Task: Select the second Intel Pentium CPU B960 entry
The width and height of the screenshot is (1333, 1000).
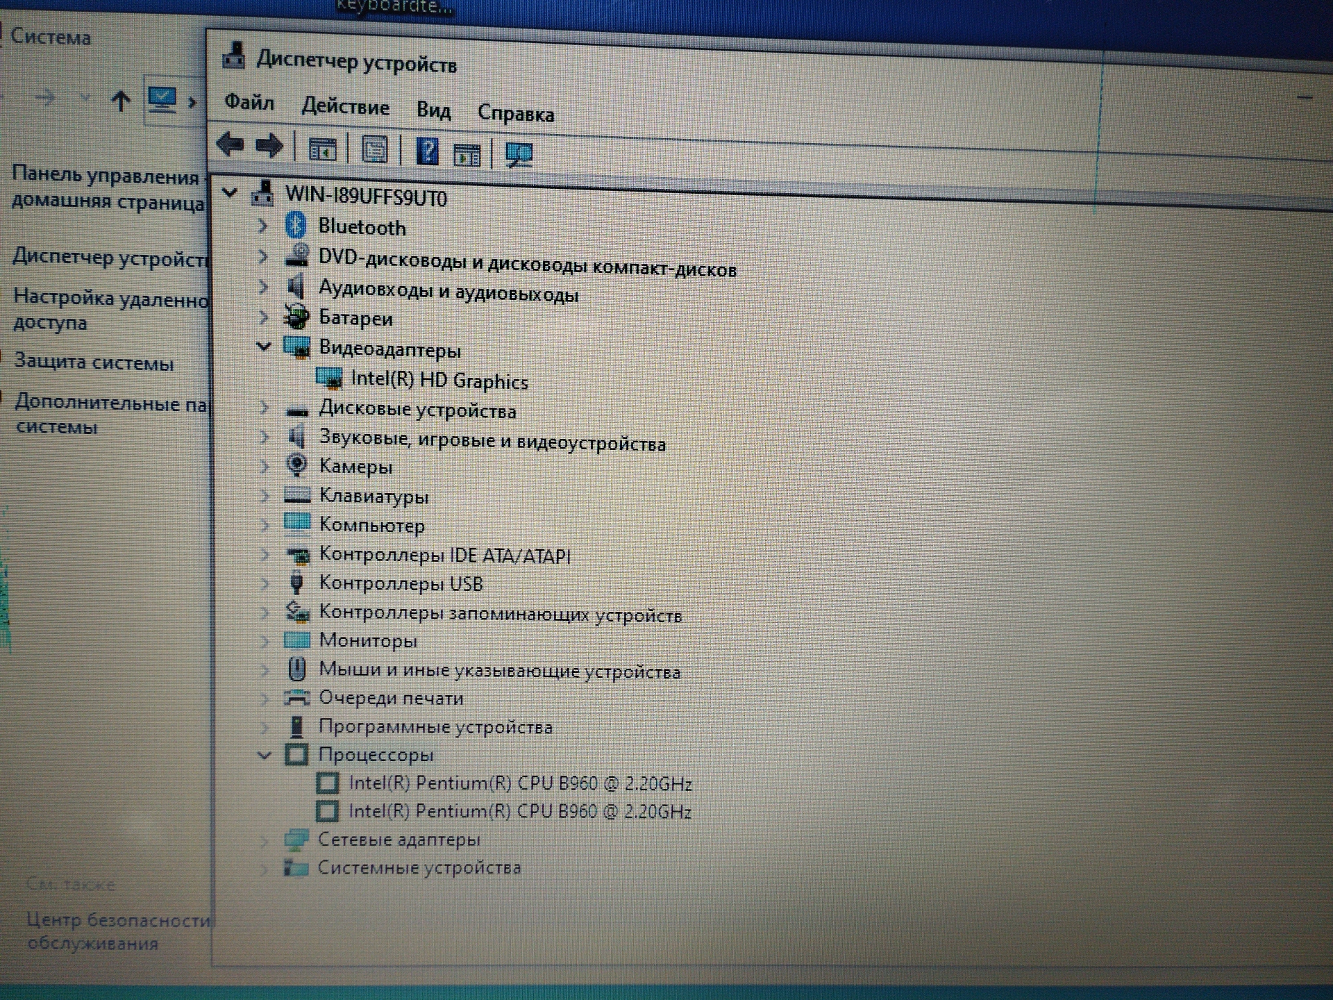Action: point(519,811)
